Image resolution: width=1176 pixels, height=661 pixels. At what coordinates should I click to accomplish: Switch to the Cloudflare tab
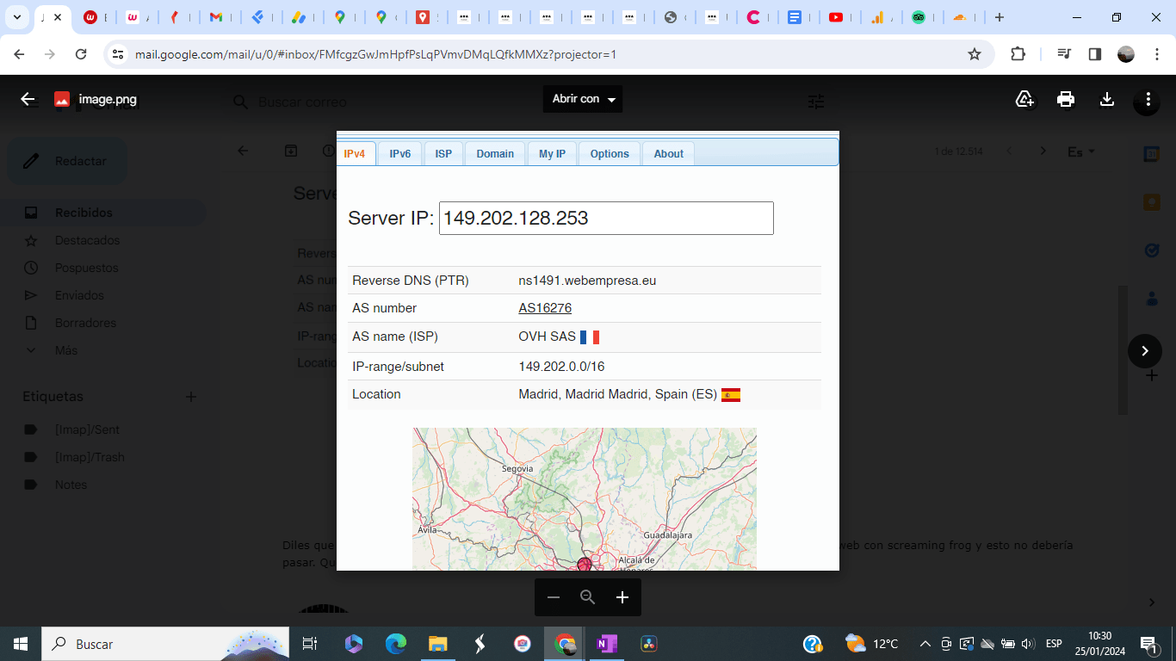(x=960, y=17)
